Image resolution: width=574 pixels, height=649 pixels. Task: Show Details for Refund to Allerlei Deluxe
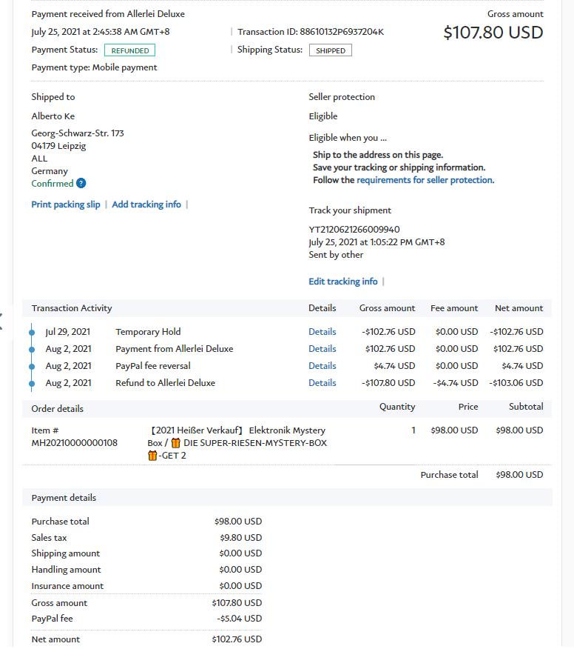(322, 383)
